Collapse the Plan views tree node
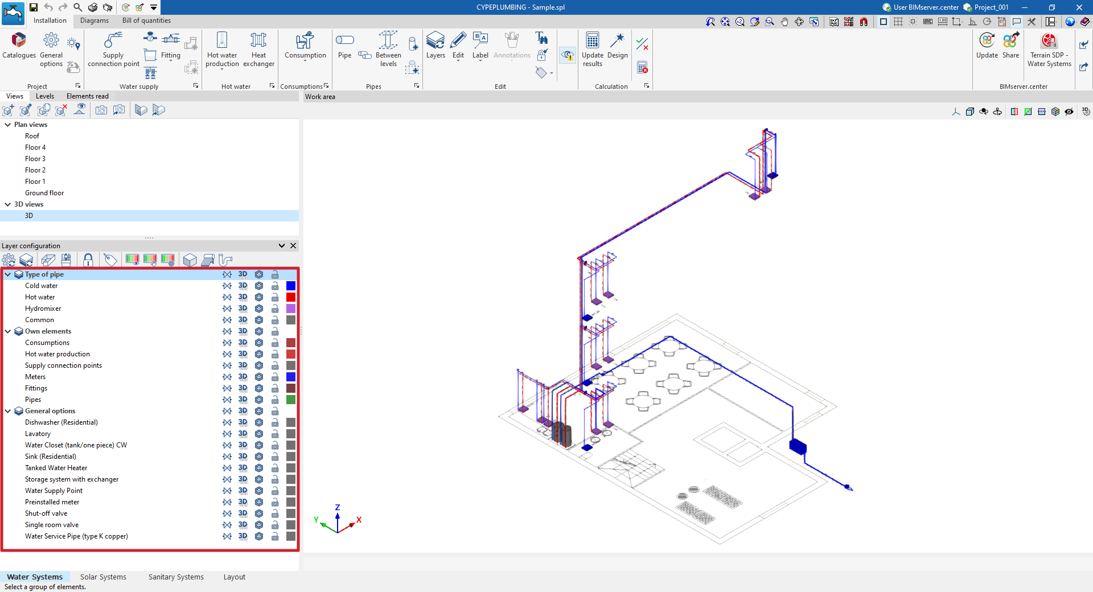Image resolution: width=1093 pixels, height=592 pixels. (8, 125)
